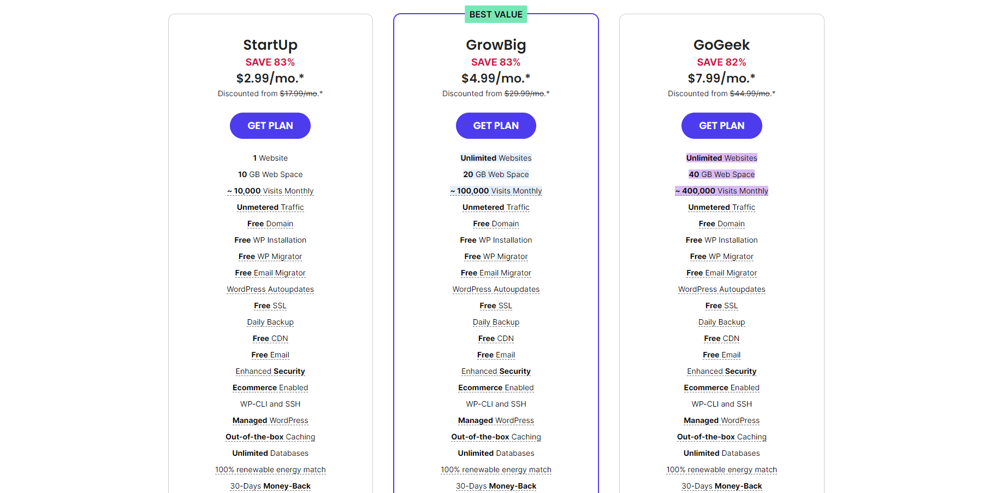Select Unlimited Websites under GoGeek
This screenshot has width=996, height=493.
pos(721,158)
